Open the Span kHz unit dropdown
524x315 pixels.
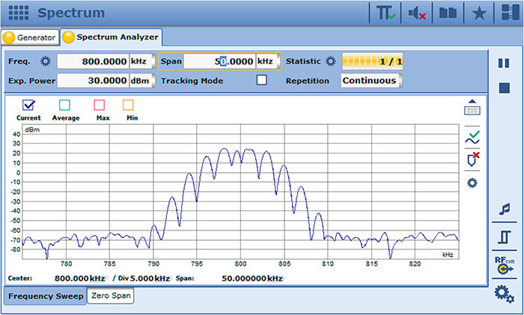[x=267, y=61]
